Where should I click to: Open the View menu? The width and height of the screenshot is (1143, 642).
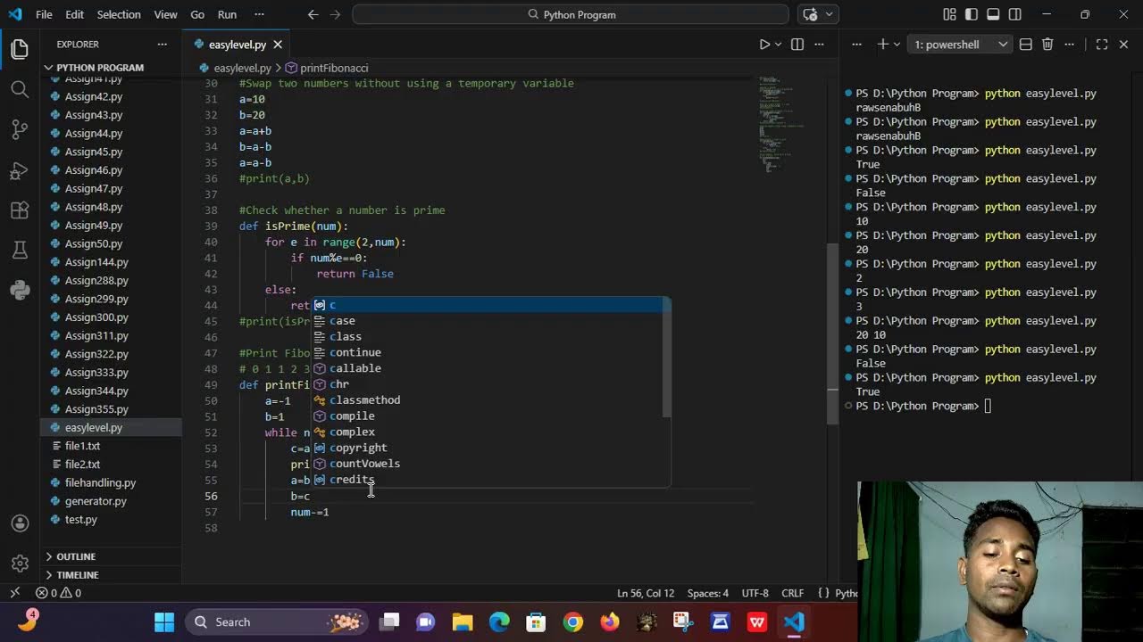coord(165,14)
